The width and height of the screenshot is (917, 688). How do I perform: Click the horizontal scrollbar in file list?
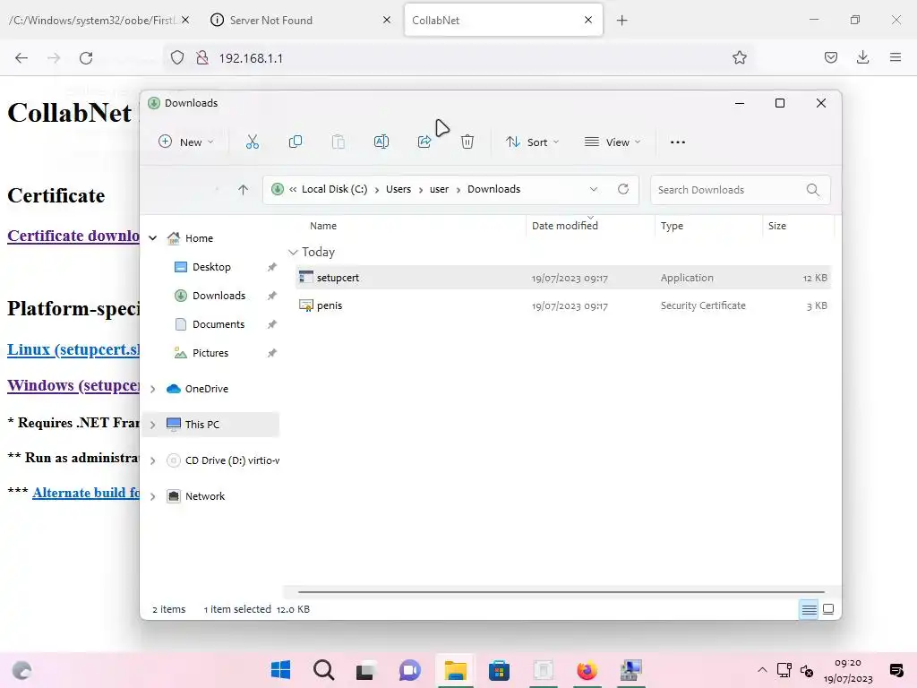[561, 592]
